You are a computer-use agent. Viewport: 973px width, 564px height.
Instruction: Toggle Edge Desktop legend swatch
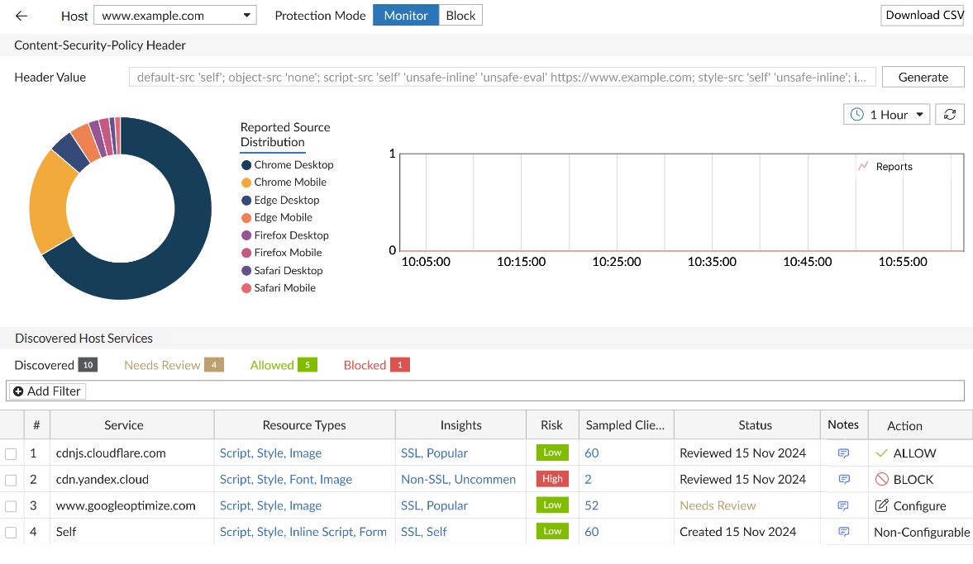click(246, 200)
